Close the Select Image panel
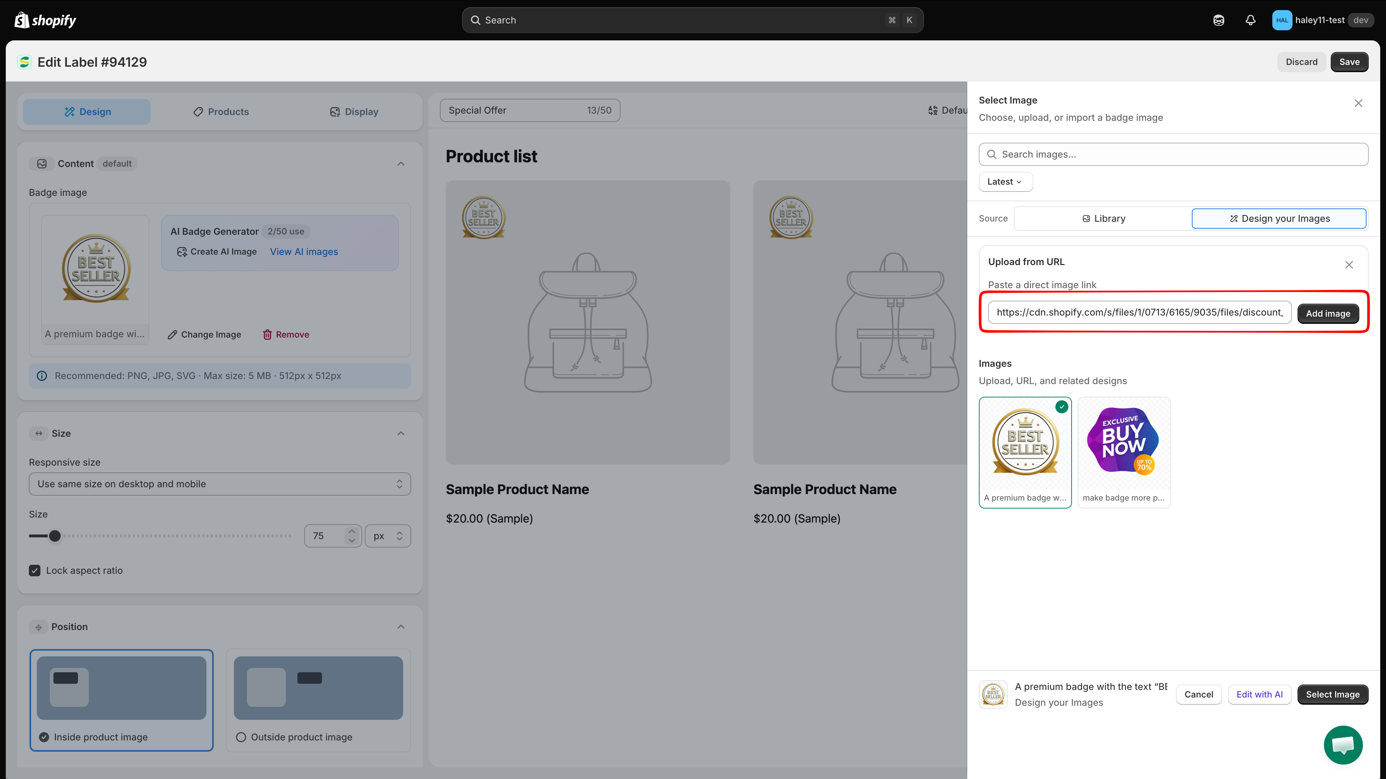 point(1358,103)
